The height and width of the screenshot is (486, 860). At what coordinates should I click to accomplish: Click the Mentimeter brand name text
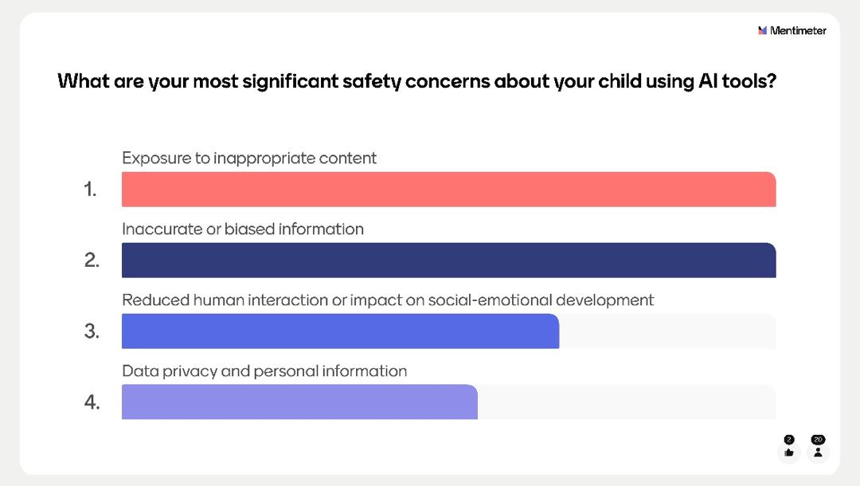pyautogui.click(x=798, y=31)
